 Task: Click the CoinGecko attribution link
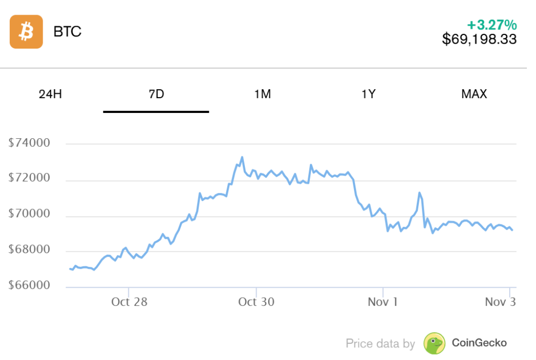(x=479, y=343)
